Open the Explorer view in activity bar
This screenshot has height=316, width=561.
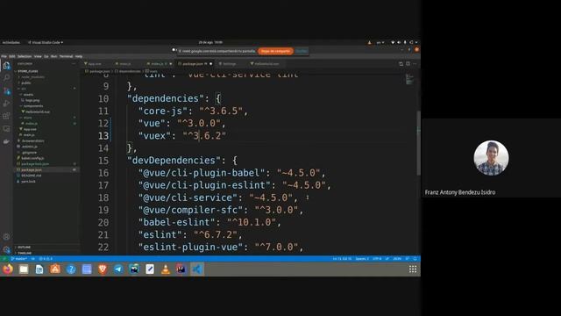[x=6, y=66]
